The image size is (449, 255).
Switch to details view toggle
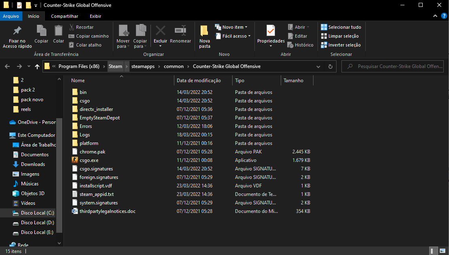(x=433, y=251)
